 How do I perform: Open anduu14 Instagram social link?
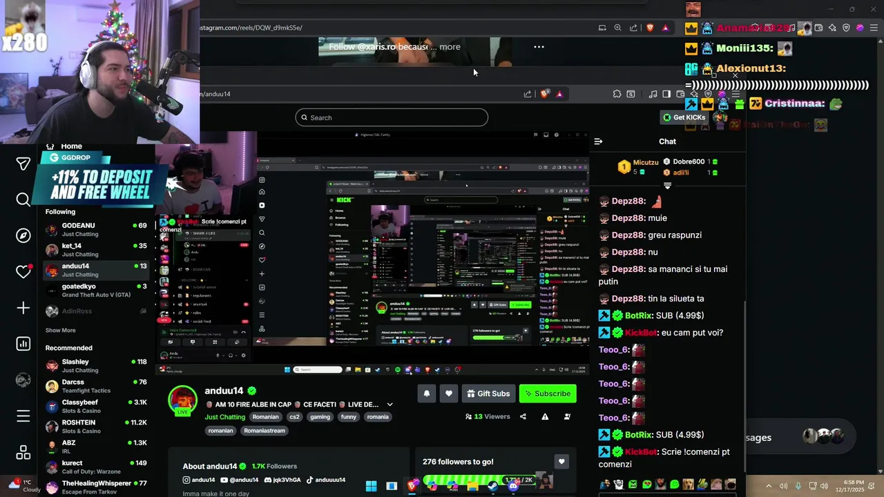[x=199, y=480]
